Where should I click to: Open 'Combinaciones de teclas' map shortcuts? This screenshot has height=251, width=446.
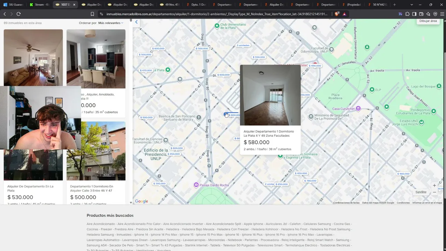(346, 203)
